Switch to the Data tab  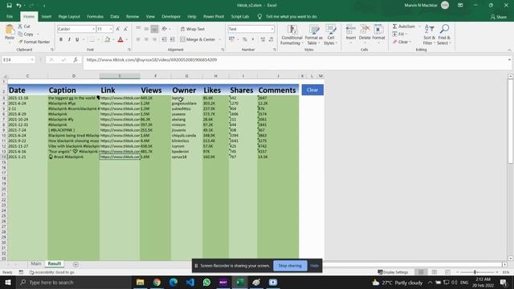tap(115, 16)
